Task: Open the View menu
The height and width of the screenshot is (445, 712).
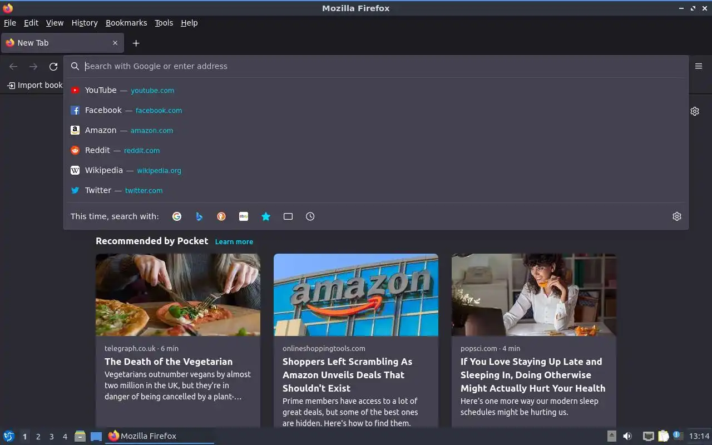Action: (x=55, y=23)
